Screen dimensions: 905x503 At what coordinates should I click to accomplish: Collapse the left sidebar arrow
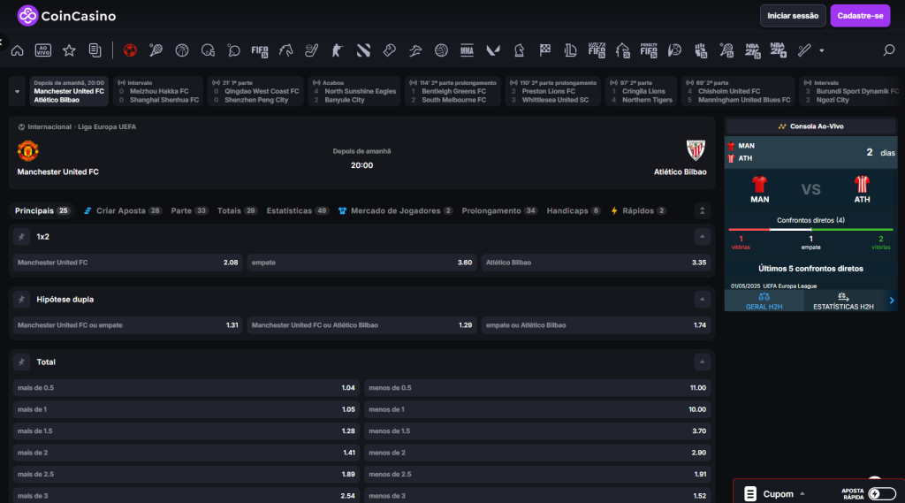tap(2, 42)
